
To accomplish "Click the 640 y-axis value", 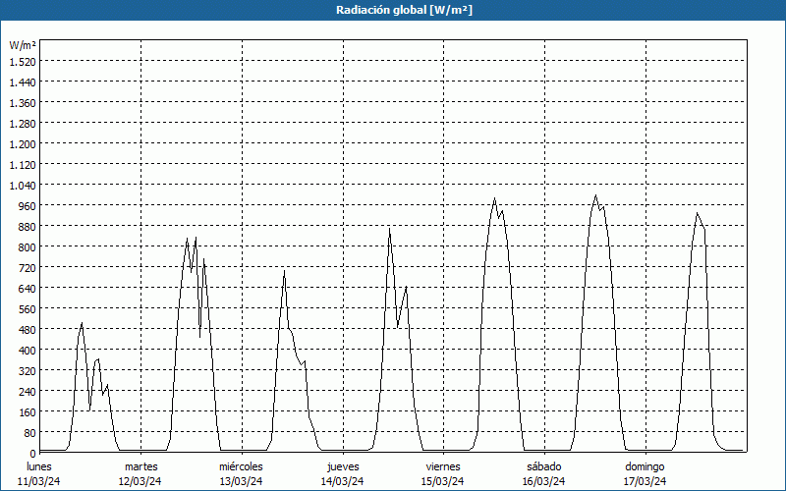I will (x=28, y=288).
